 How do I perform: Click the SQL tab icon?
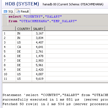coord(5,11)
